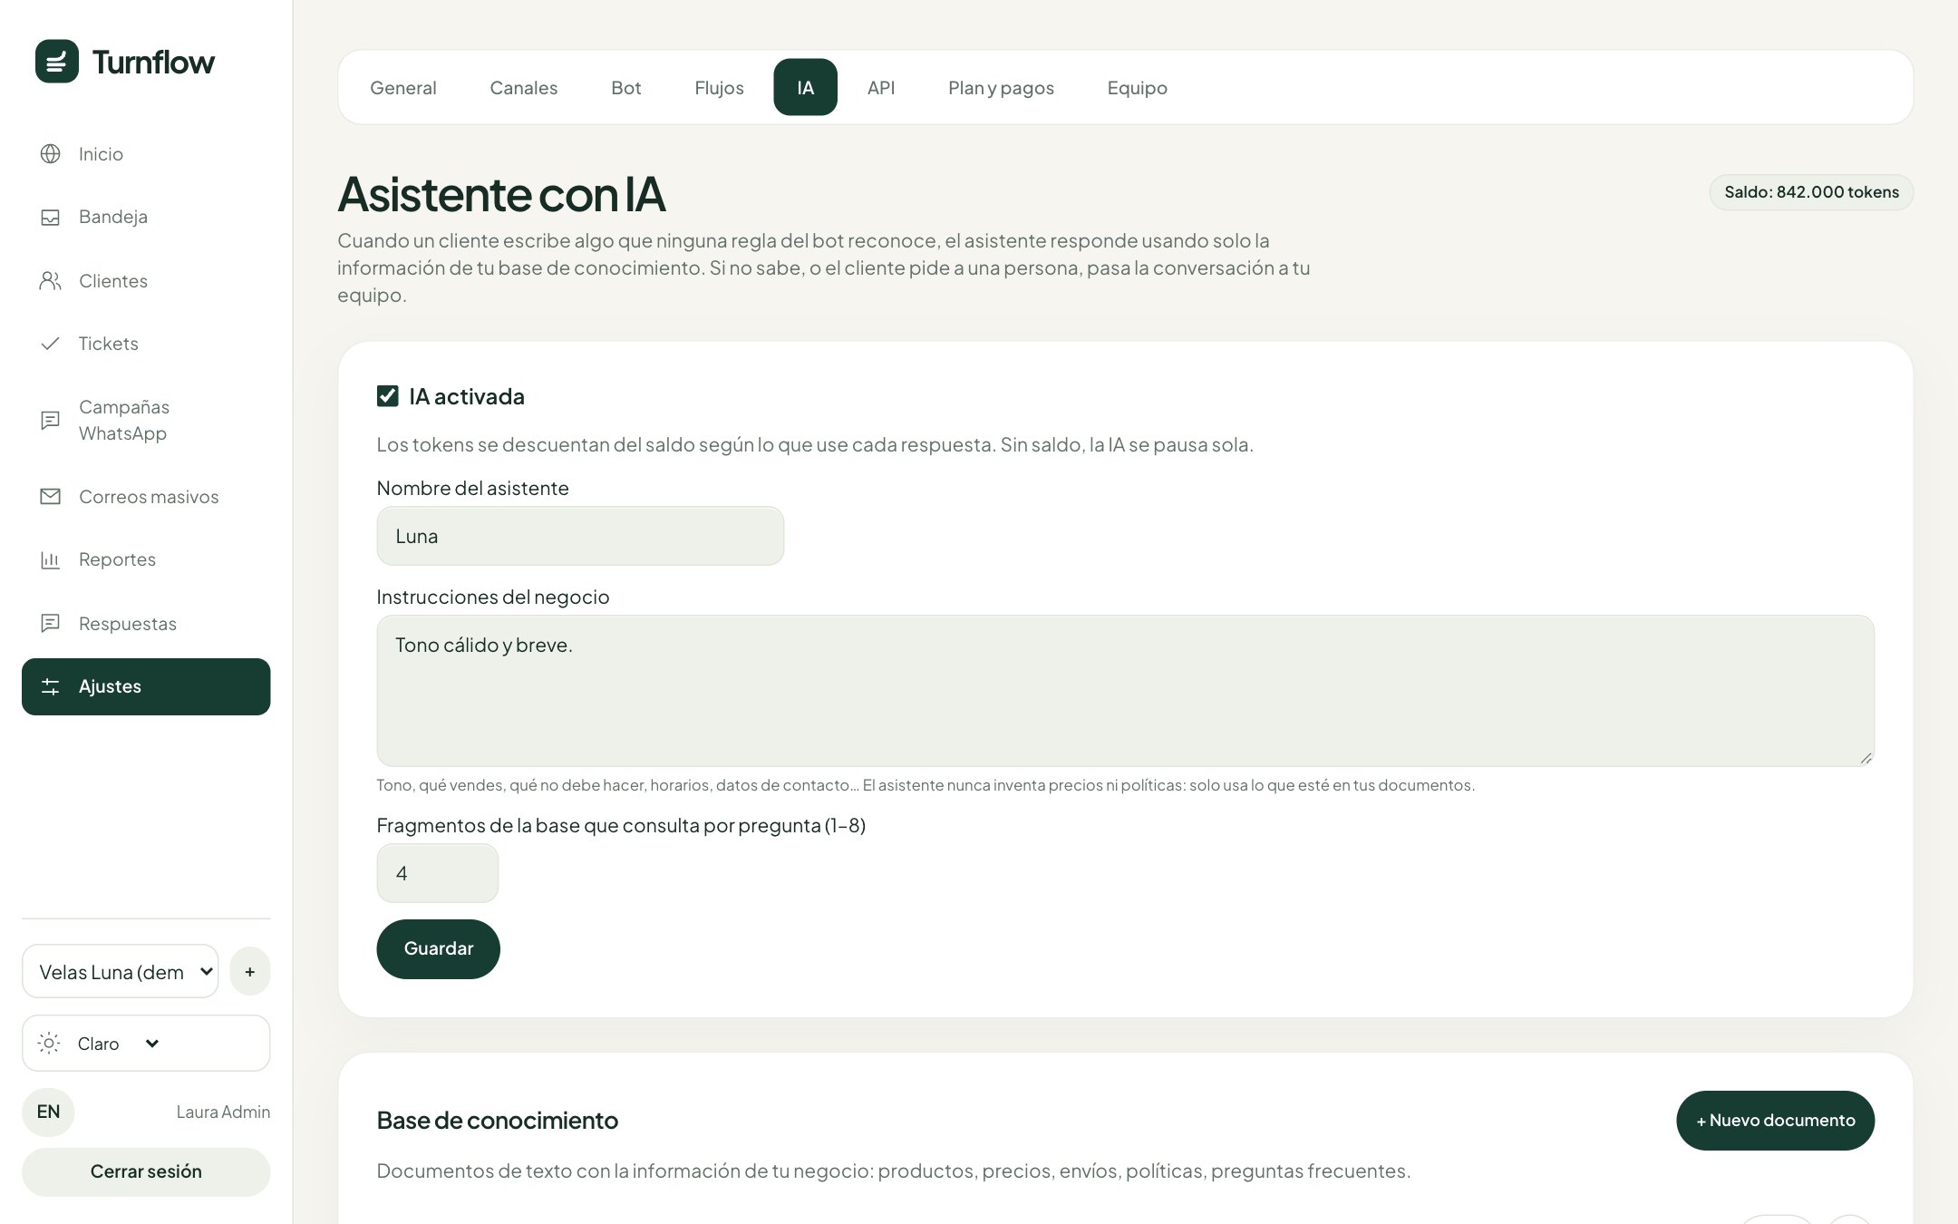Screen dimensions: 1958x1224
Task: Add a new workspace with the plus button
Action: coord(250,972)
